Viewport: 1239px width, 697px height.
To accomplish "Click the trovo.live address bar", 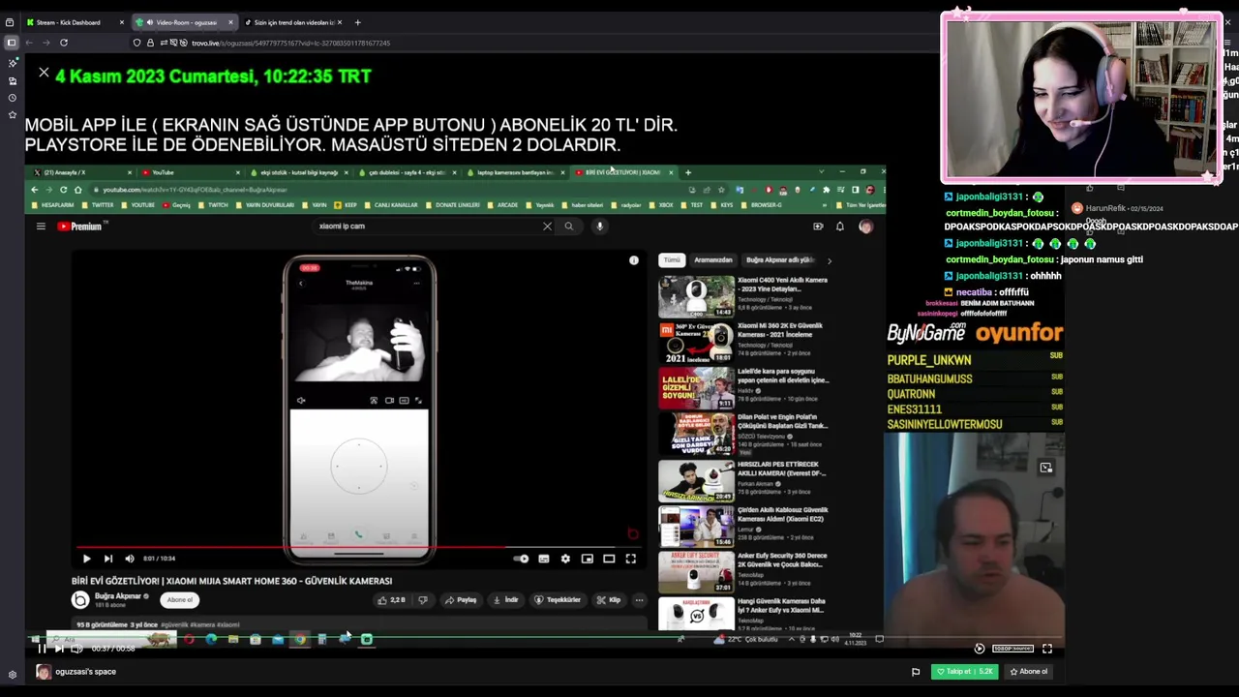I will [290, 43].
